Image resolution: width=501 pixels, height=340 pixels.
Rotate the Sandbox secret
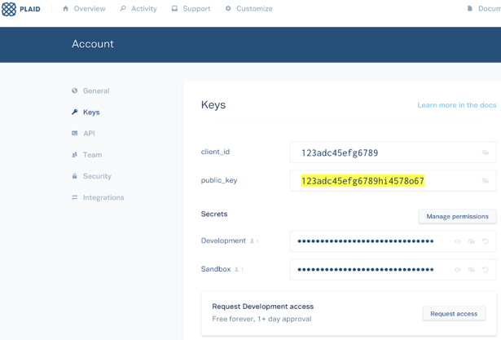[486, 270]
